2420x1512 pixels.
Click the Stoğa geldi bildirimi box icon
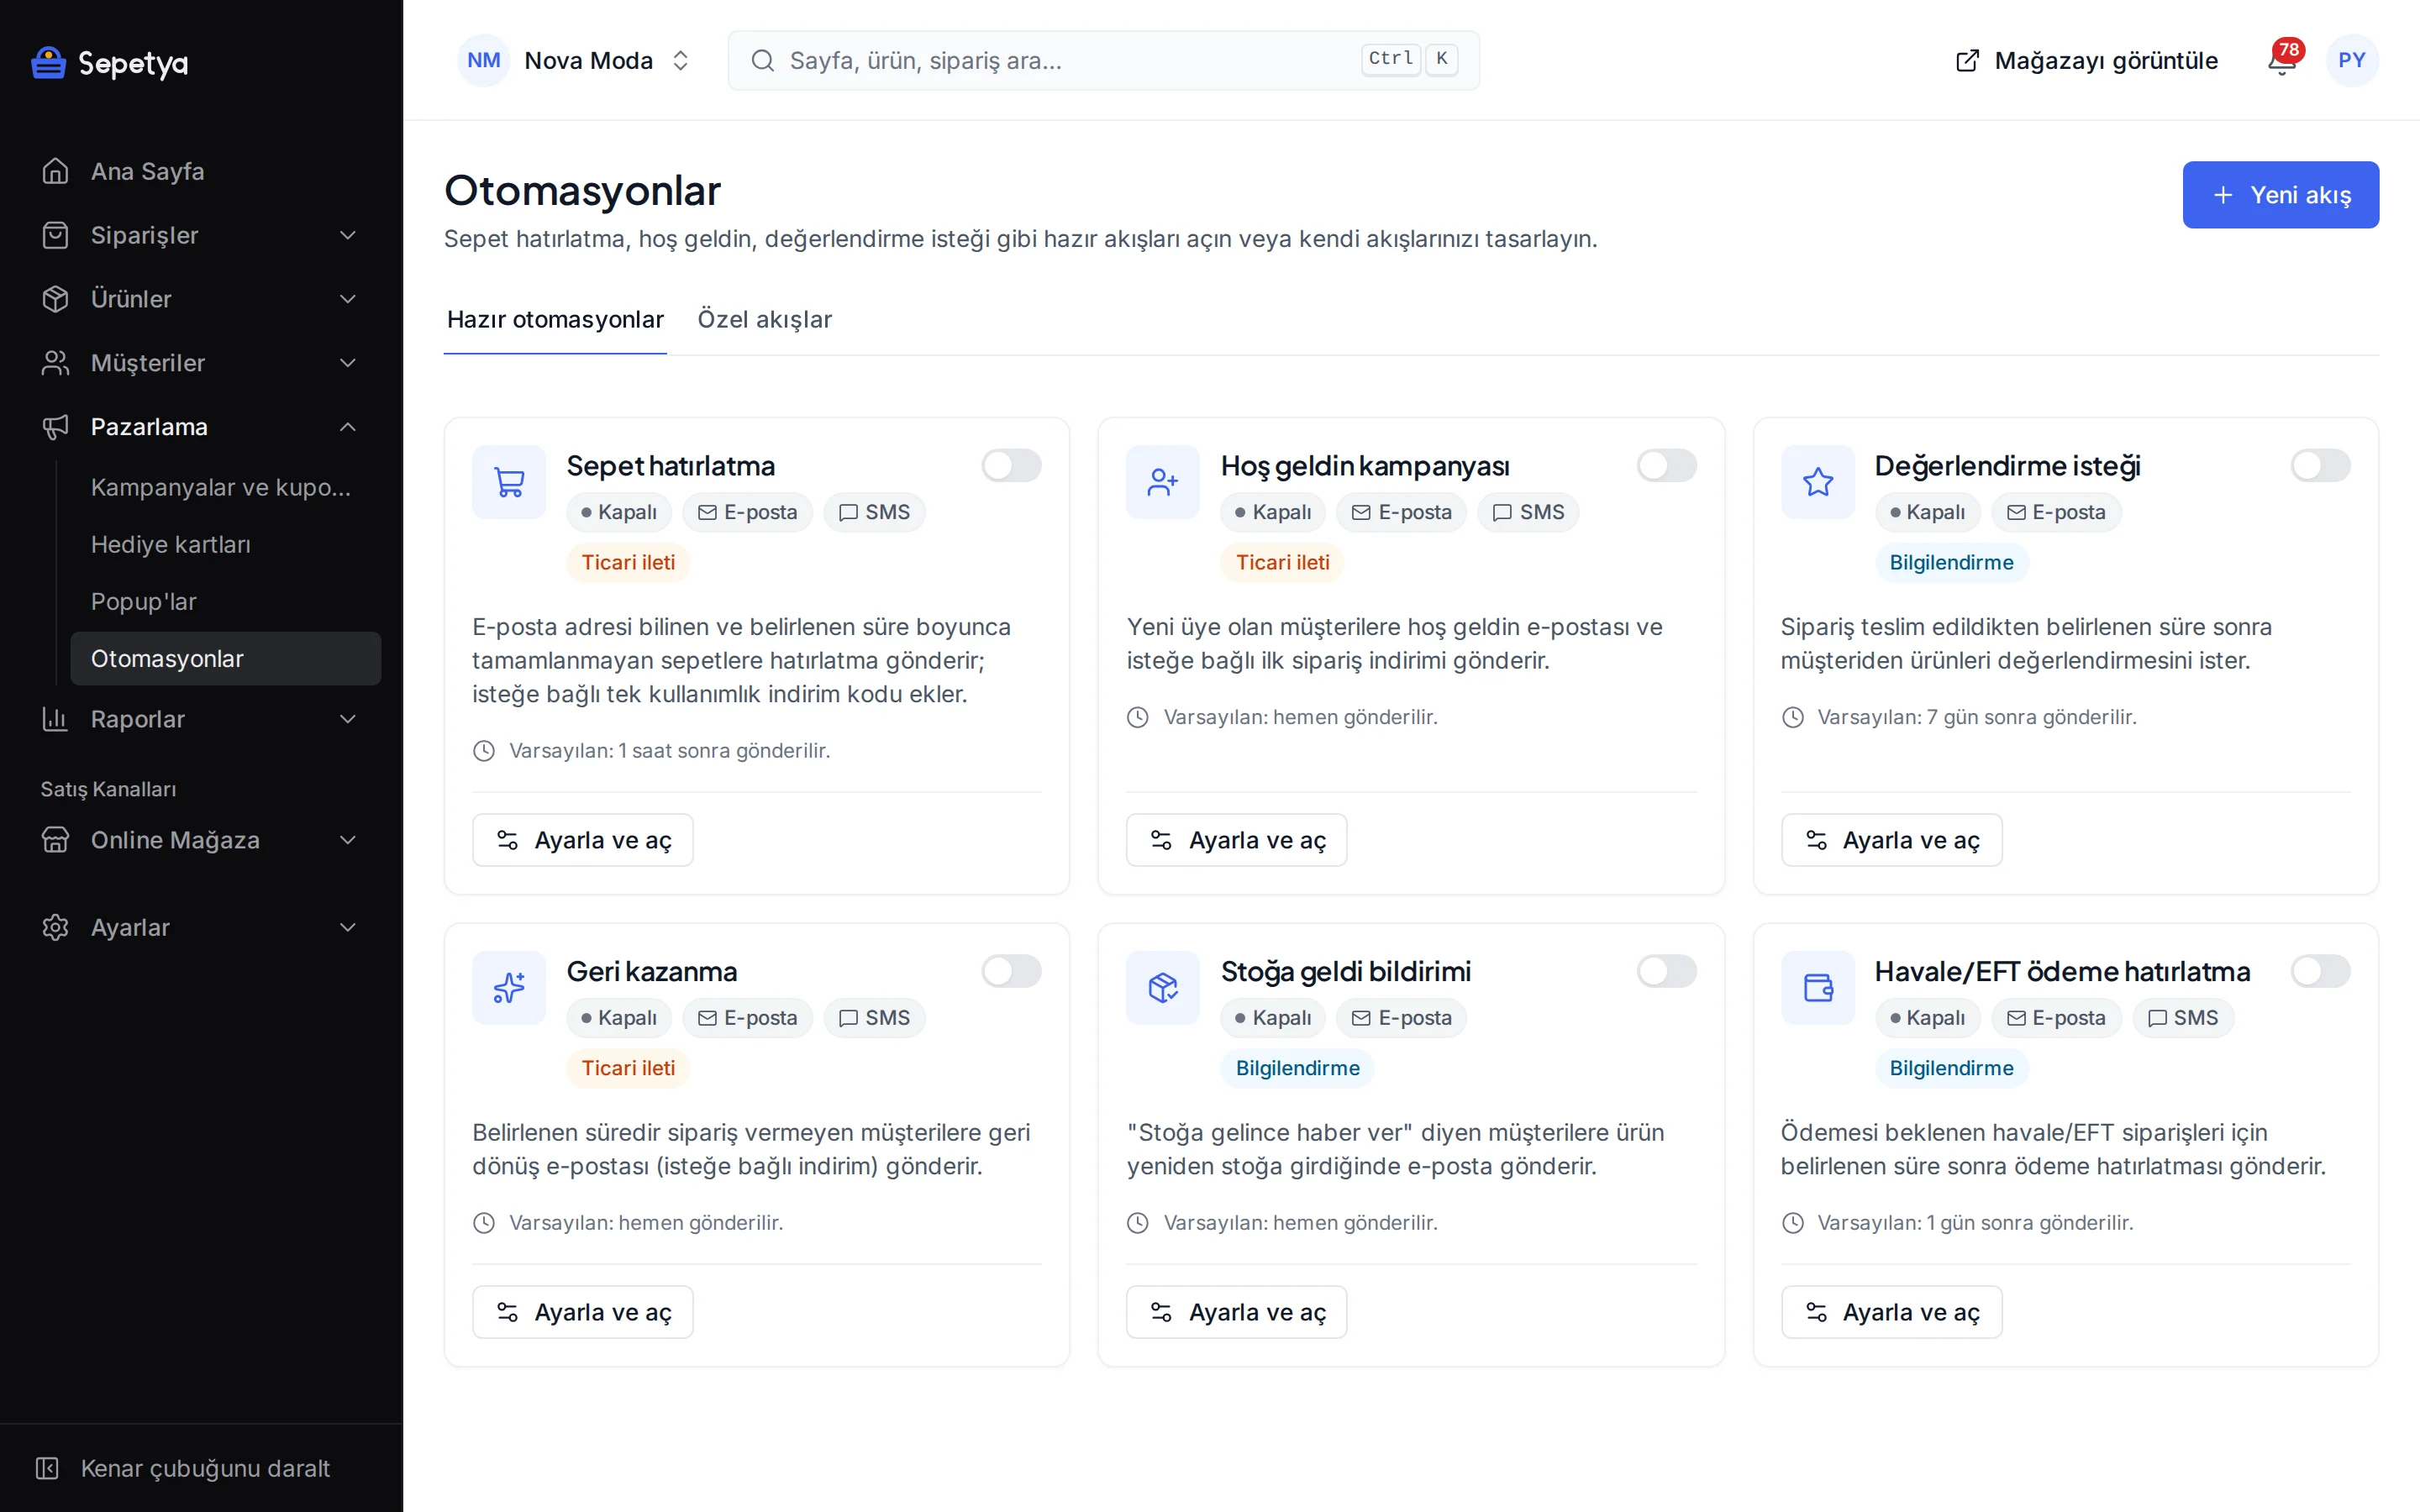(1163, 988)
